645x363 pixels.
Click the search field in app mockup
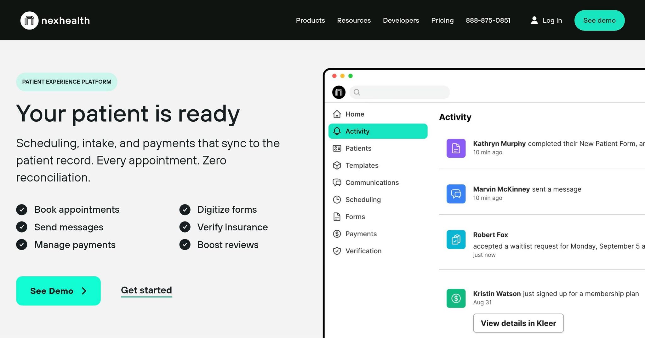coord(400,92)
